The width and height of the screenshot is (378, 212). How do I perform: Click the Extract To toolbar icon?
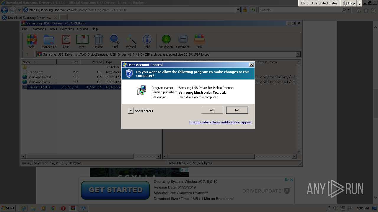(x=49, y=41)
